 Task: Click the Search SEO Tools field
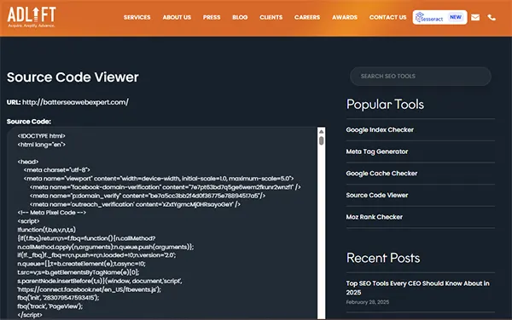[420, 77]
